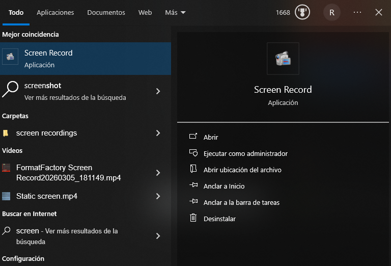
Task: Click the pin icon for barra de tareas
Action: [193, 201]
